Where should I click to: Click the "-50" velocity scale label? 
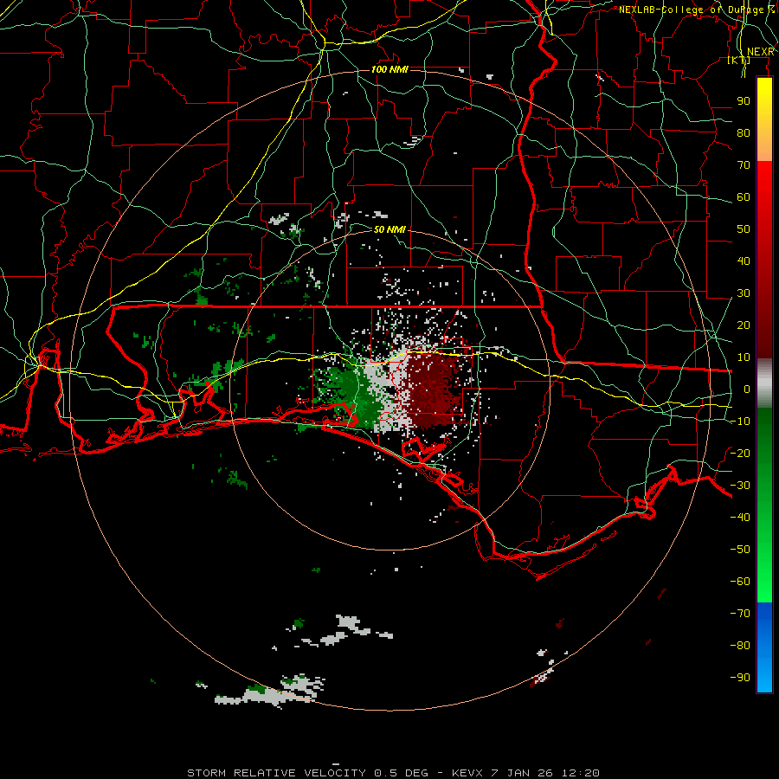[740, 550]
